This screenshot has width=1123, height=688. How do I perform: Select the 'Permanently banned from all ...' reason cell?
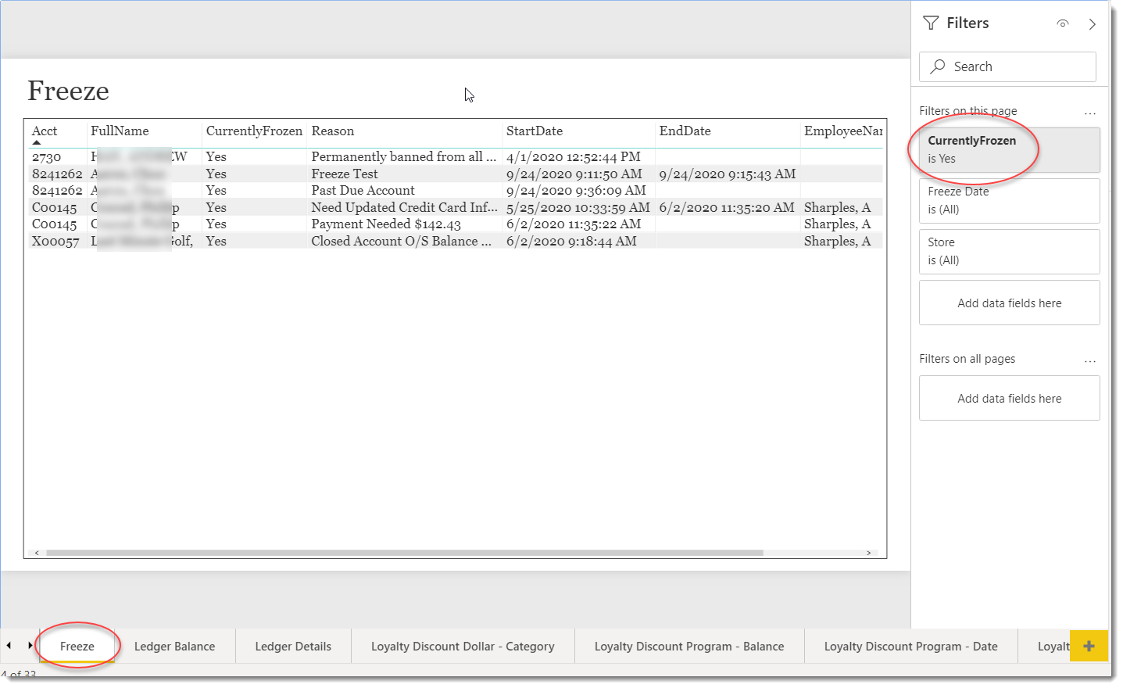[404, 157]
